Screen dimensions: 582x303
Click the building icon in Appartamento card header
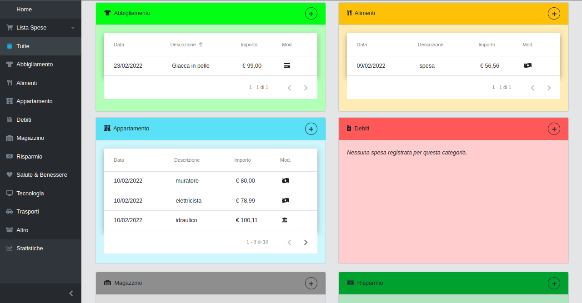107,129
